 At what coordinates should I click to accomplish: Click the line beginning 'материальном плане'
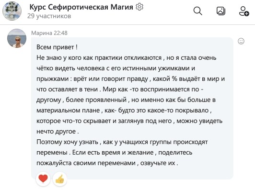(x=124, y=111)
